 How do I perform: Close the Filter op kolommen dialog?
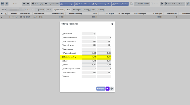click(112, 24)
